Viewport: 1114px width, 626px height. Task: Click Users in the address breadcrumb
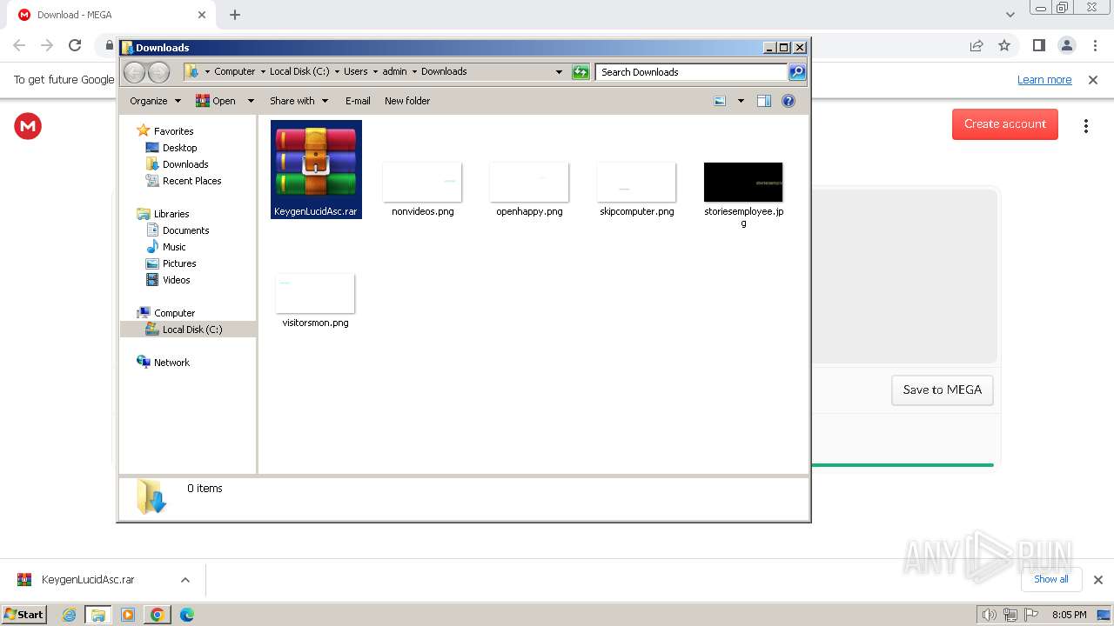tap(355, 72)
